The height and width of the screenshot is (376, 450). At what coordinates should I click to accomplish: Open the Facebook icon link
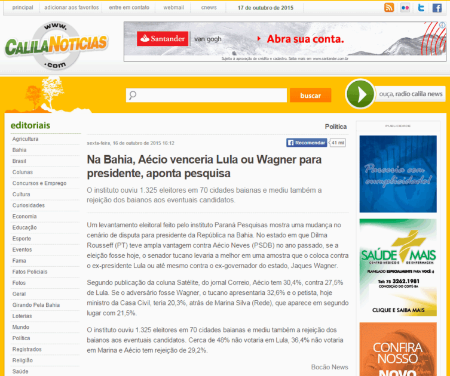pos(437,8)
